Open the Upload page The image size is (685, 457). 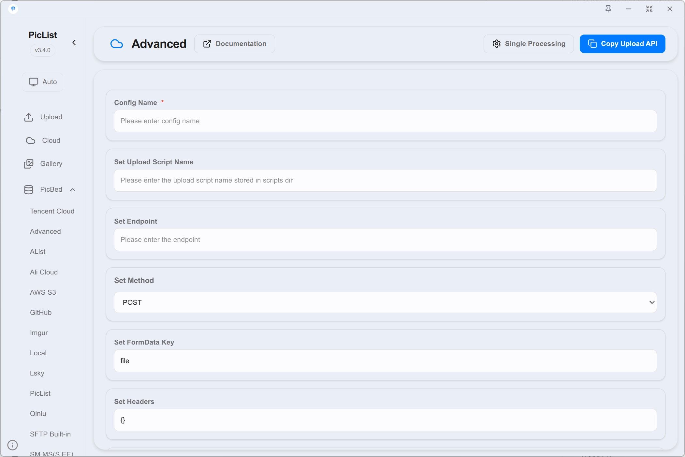tap(43, 117)
